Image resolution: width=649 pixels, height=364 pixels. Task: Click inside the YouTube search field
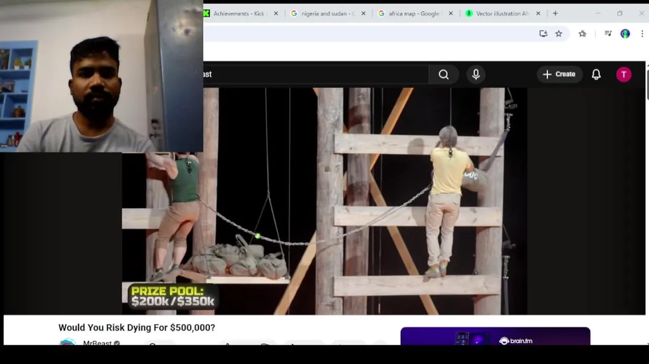316,74
